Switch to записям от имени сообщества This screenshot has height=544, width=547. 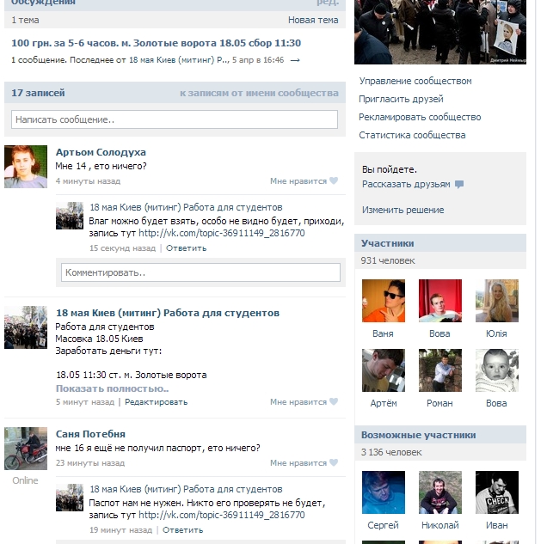(259, 93)
